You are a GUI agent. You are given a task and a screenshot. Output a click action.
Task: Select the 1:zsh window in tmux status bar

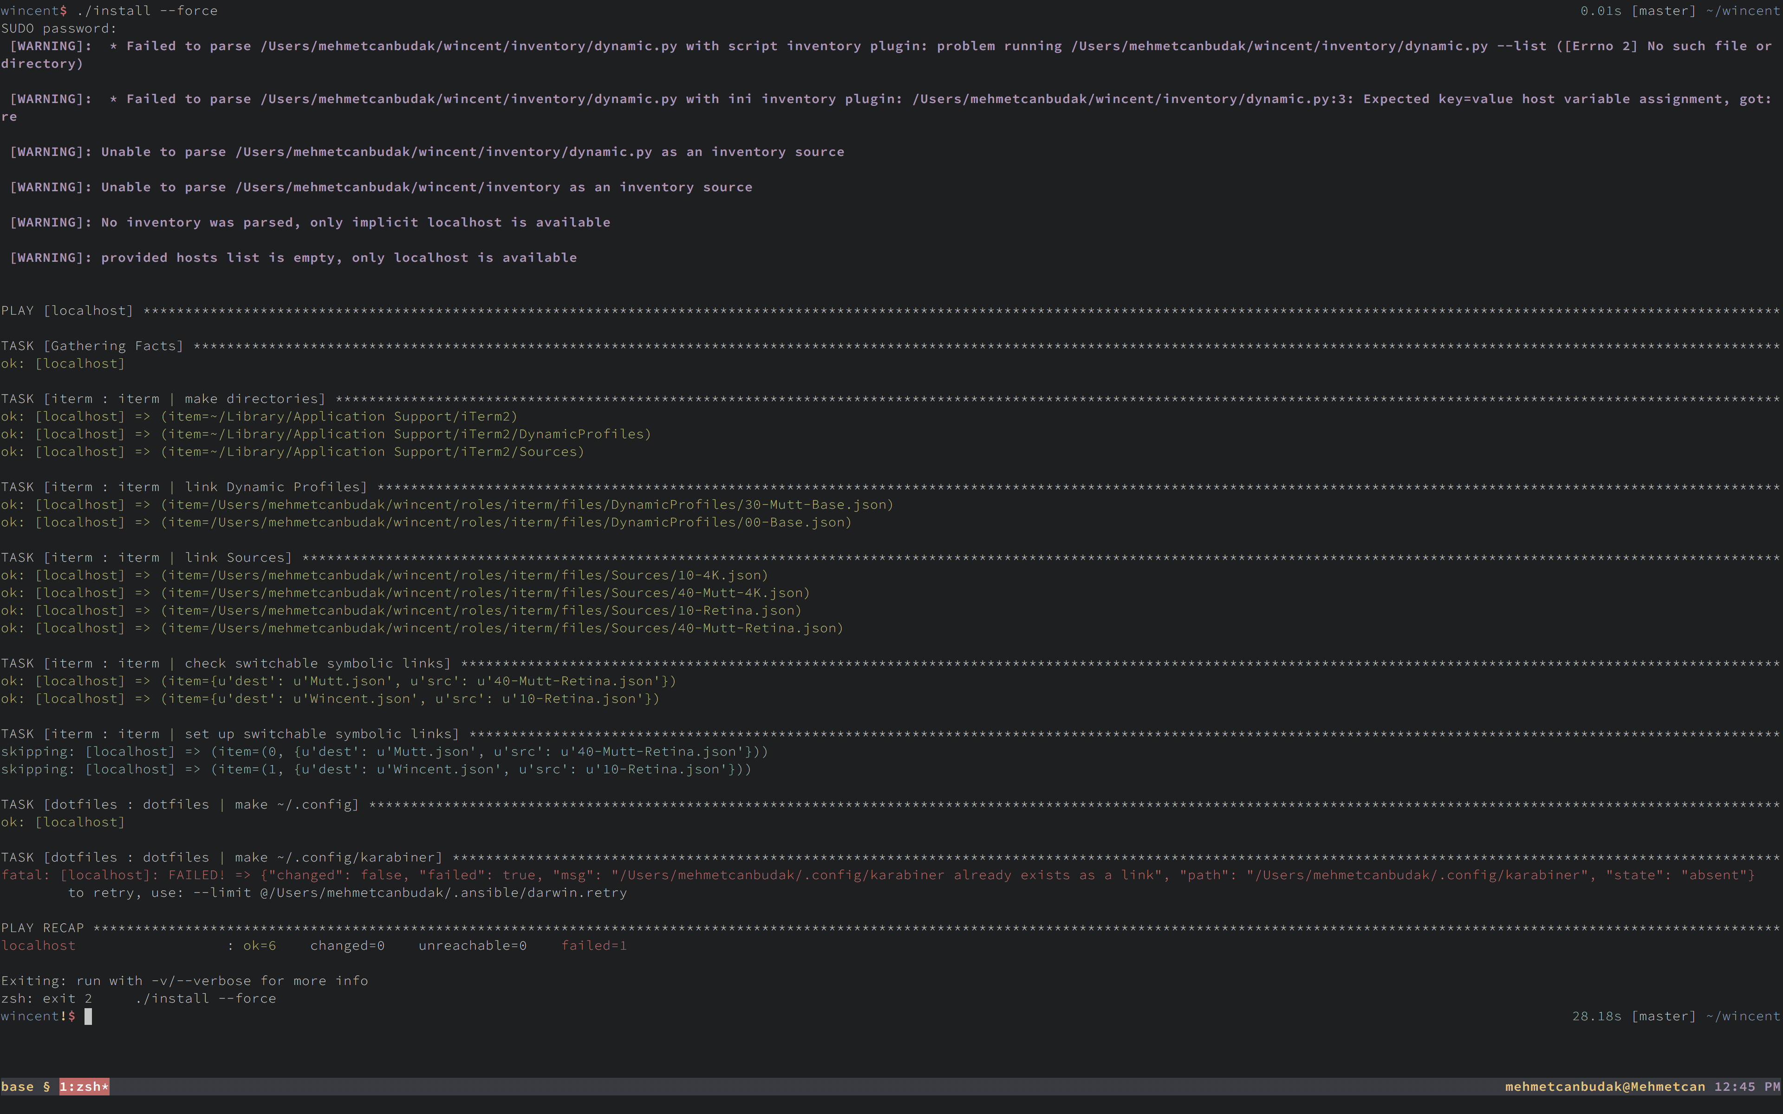[83, 1086]
